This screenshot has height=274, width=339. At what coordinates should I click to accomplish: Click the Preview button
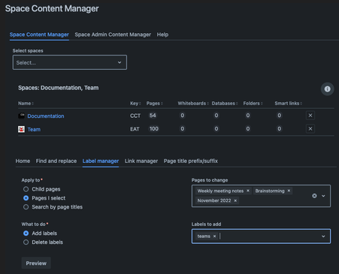point(36,263)
